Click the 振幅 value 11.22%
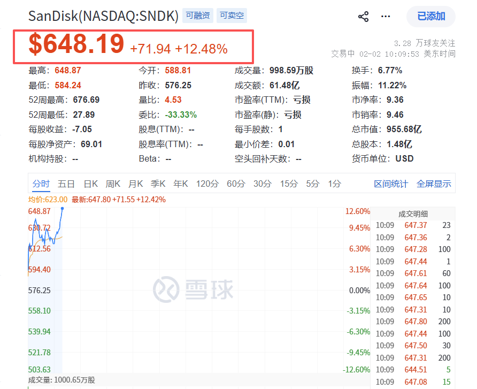This screenshot has width=477, height=389. click(x=392, y=85)
